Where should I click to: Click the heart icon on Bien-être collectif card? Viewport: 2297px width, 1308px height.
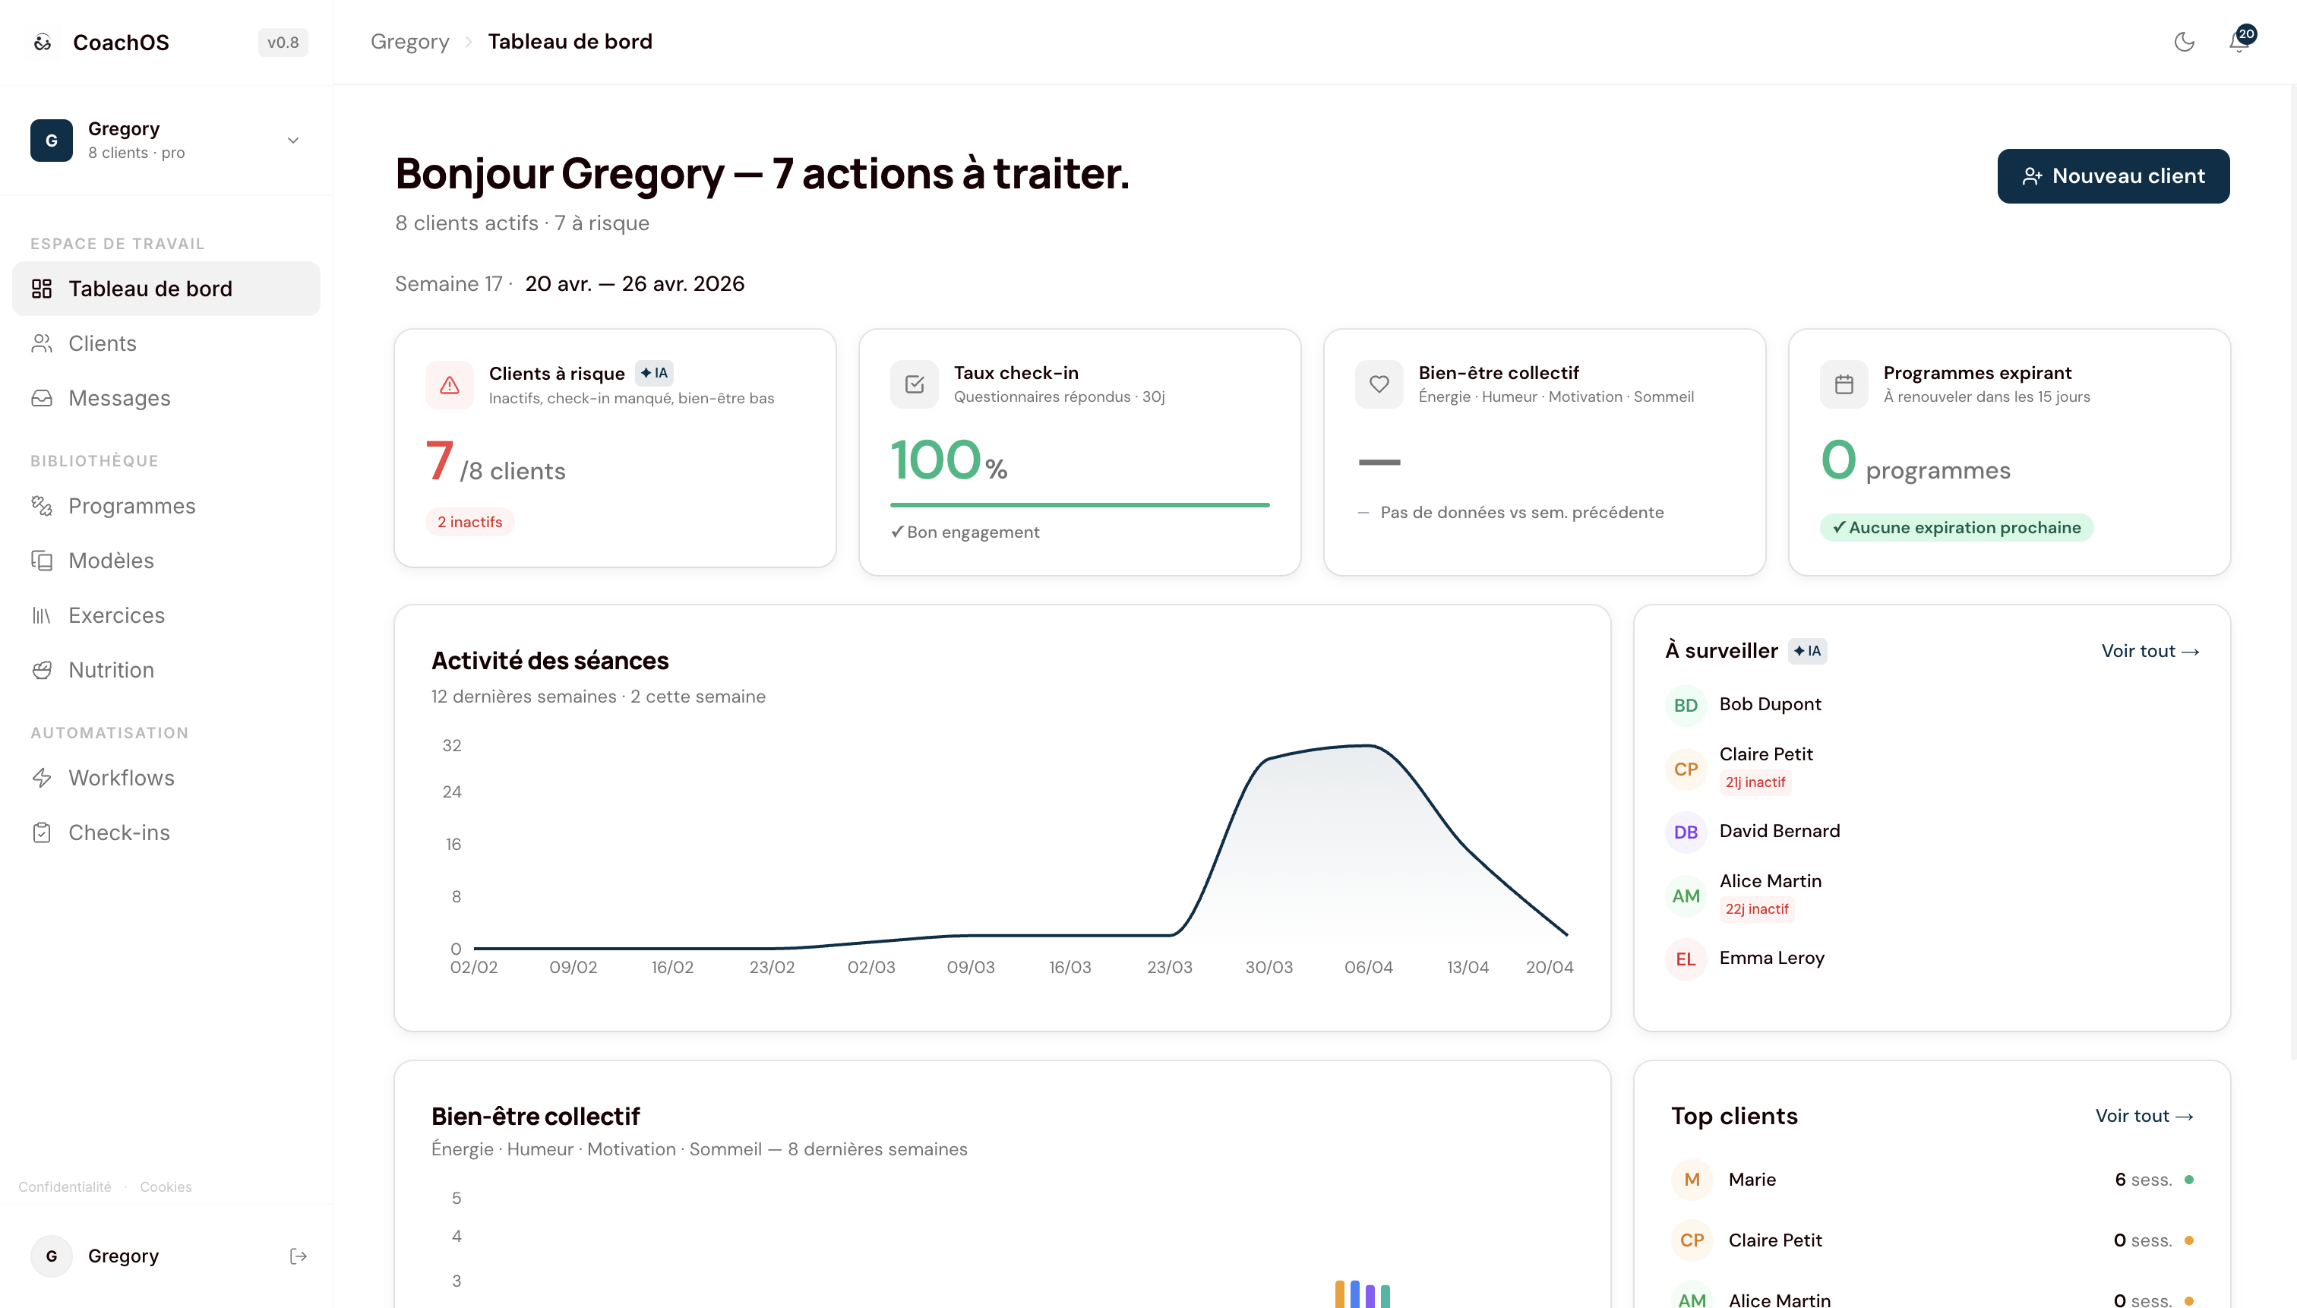[1379, 384]
